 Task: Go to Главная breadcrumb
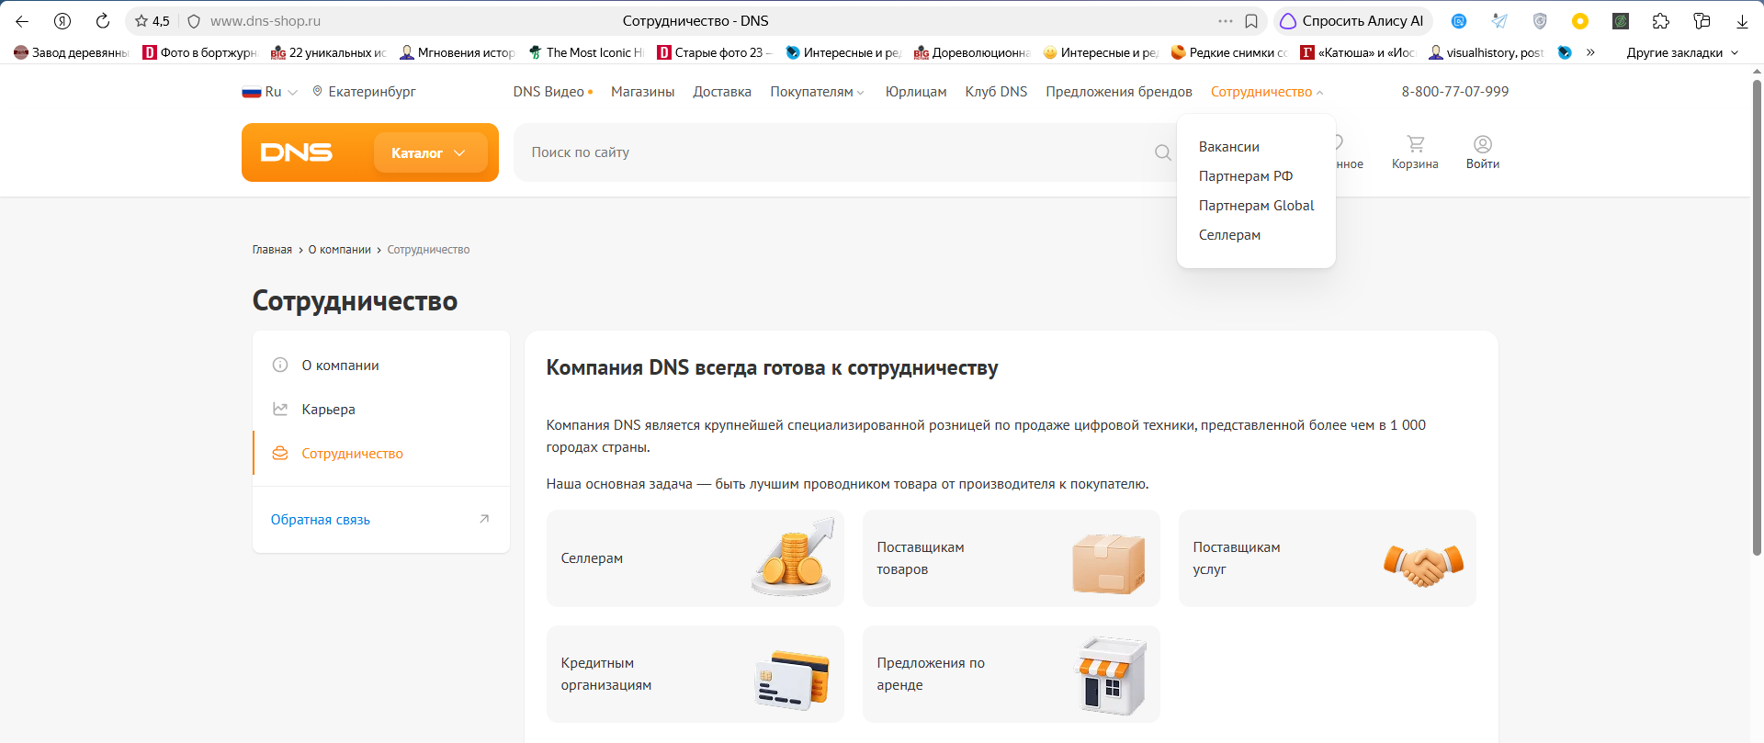pos(272,250)
